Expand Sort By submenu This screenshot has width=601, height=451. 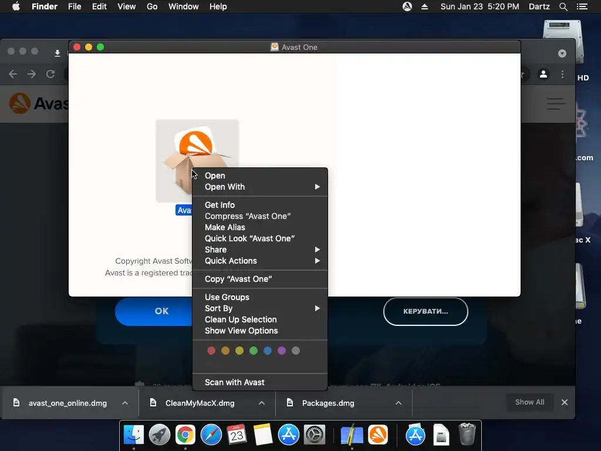[260, 308]
